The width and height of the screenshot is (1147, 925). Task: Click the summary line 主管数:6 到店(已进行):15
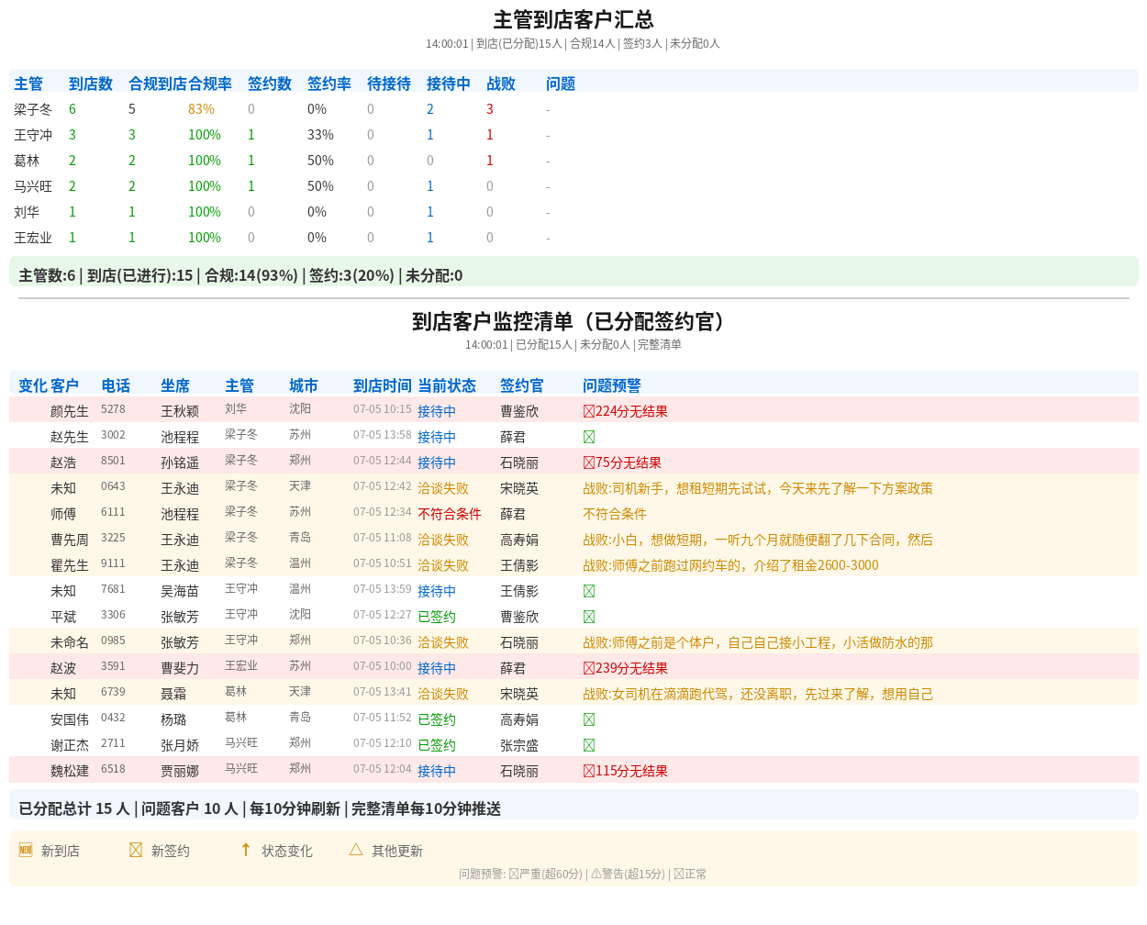click(x=240, y=275)
